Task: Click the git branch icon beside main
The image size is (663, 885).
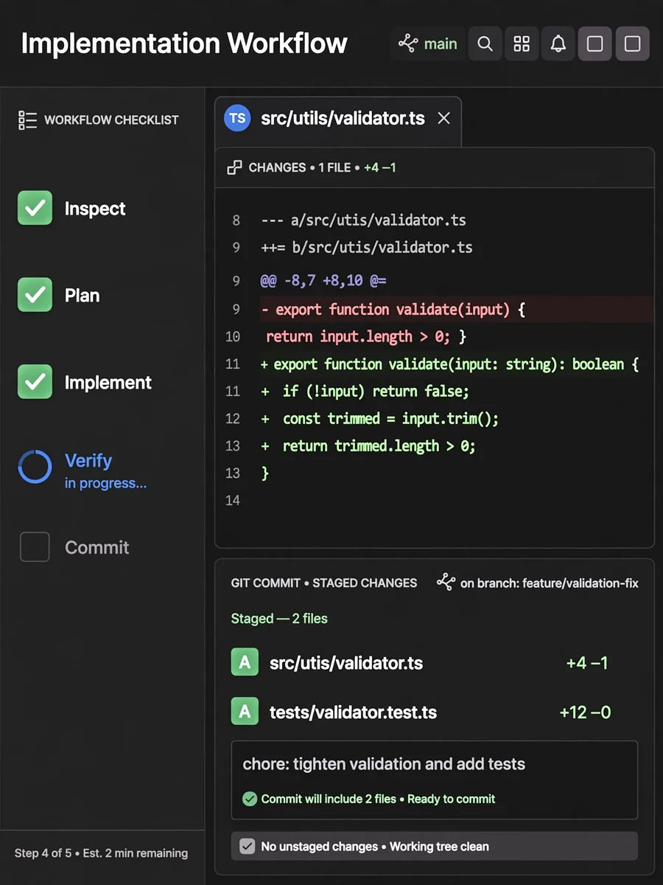Action: point(407,44)
